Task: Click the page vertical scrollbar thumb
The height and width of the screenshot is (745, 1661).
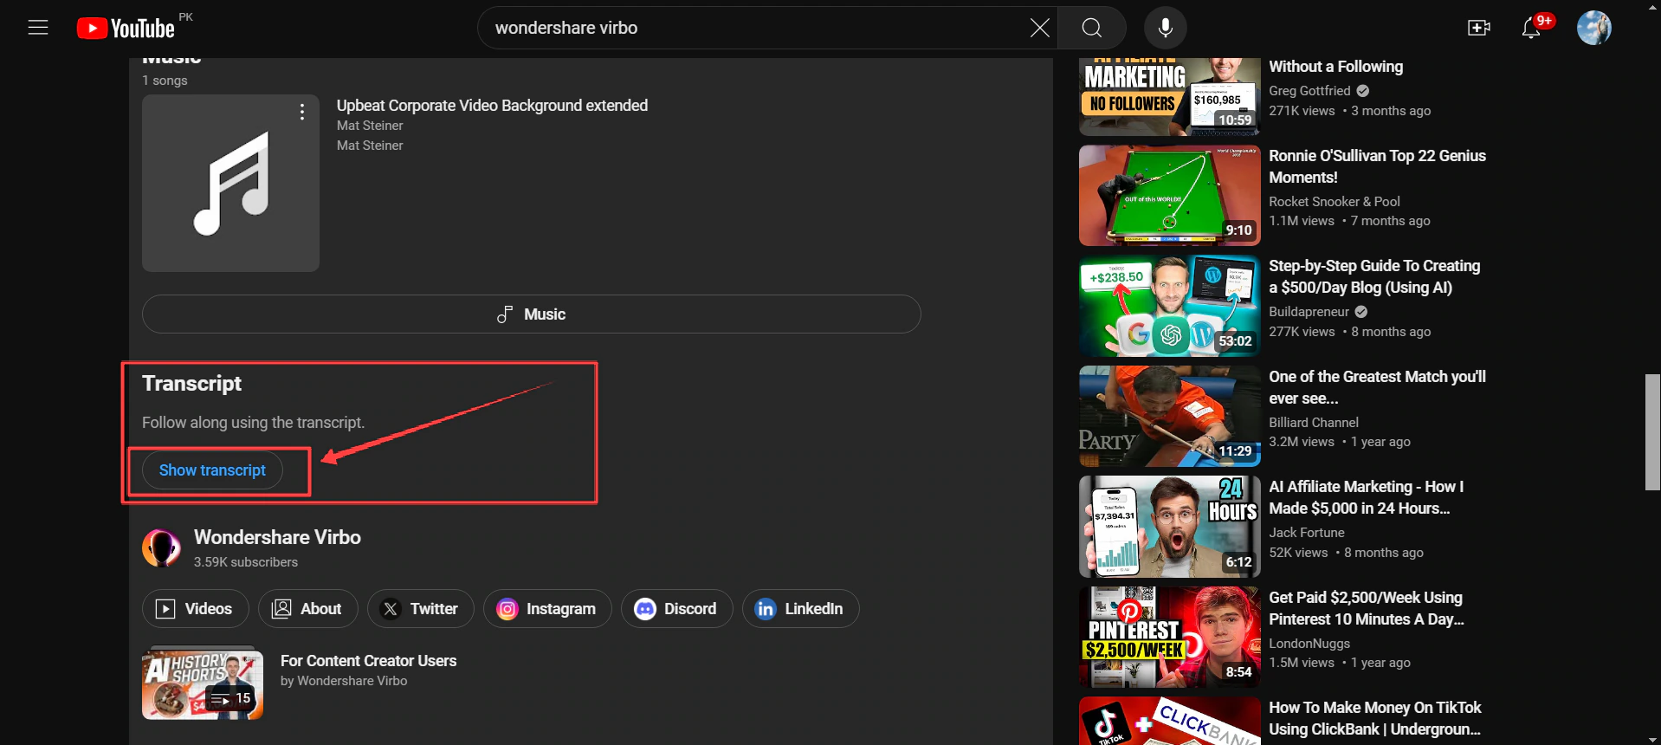Action: pyautogui.click(x=1652, y=432)
